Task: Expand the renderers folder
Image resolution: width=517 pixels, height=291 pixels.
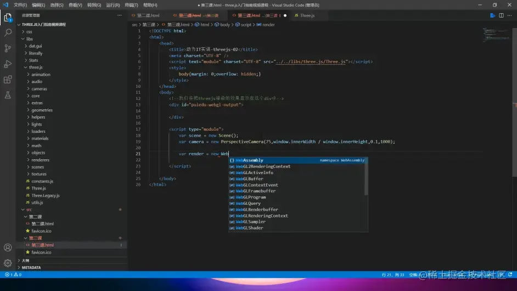Action: point(40,160)
